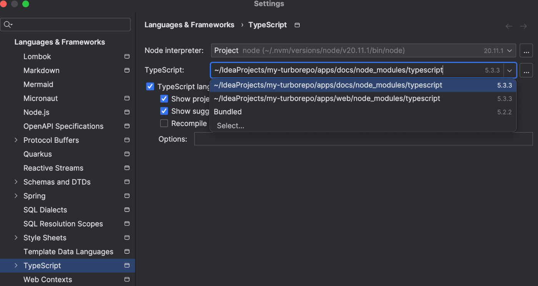Expand the Style Sheets node
Screen dimensions: 538x286
tap(16, 238)
